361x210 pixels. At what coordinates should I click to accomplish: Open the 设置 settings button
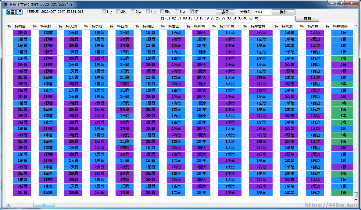[225, 12]
